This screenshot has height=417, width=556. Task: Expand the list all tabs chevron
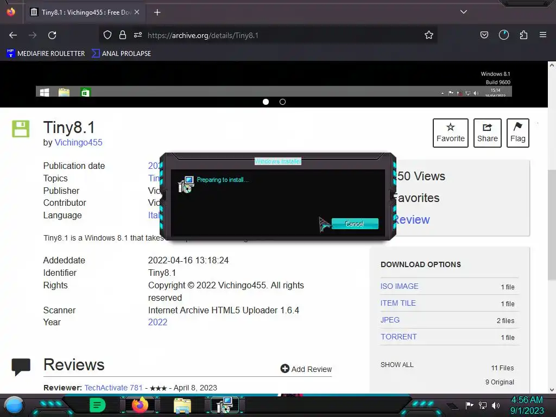pyautogui.click(x=464, y=12)
